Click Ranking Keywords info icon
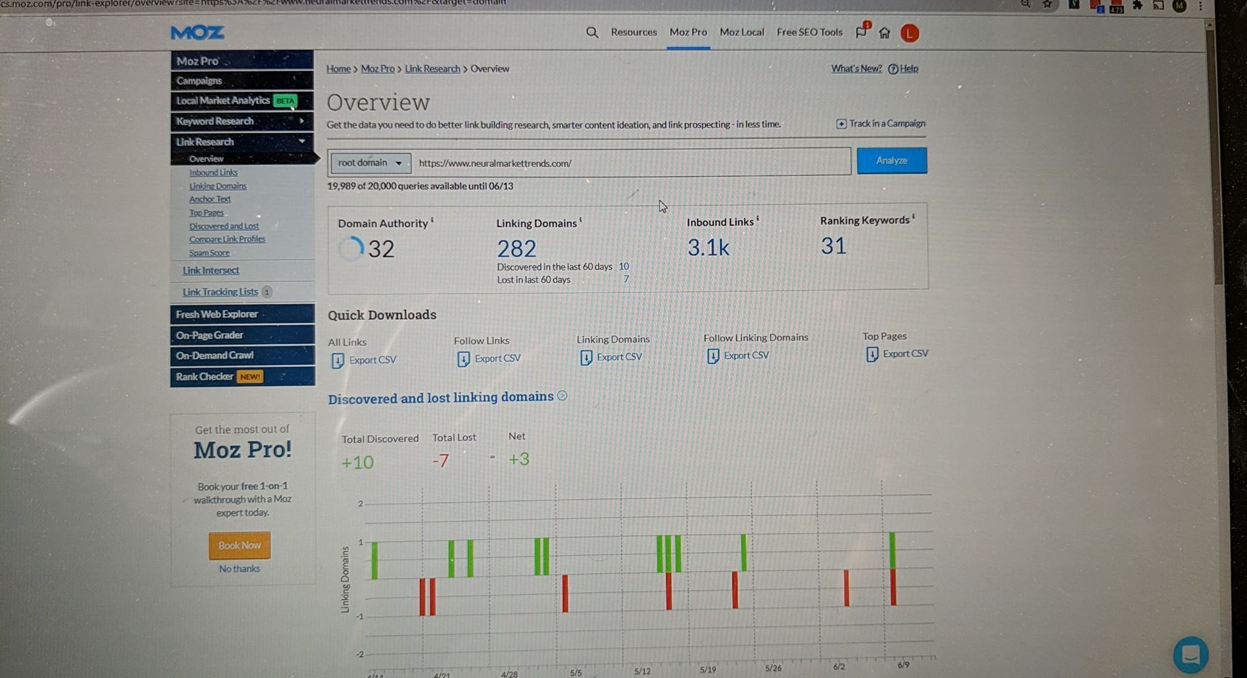Screen dimensions: 1247x678 click(x=913, y=216)
